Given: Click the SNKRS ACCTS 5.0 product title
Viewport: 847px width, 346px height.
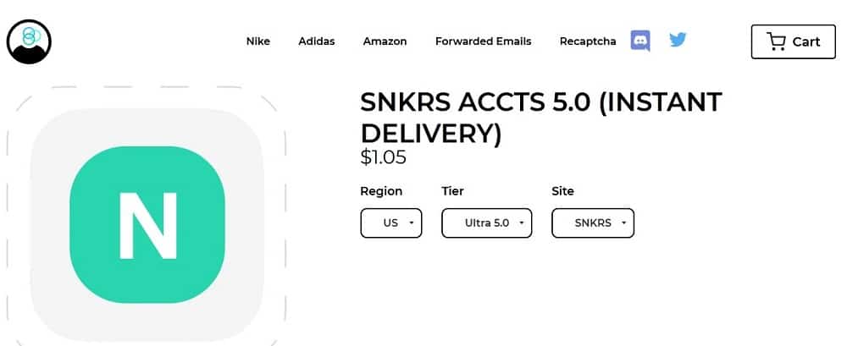Looking at the screenshot, I should (540, 118).
